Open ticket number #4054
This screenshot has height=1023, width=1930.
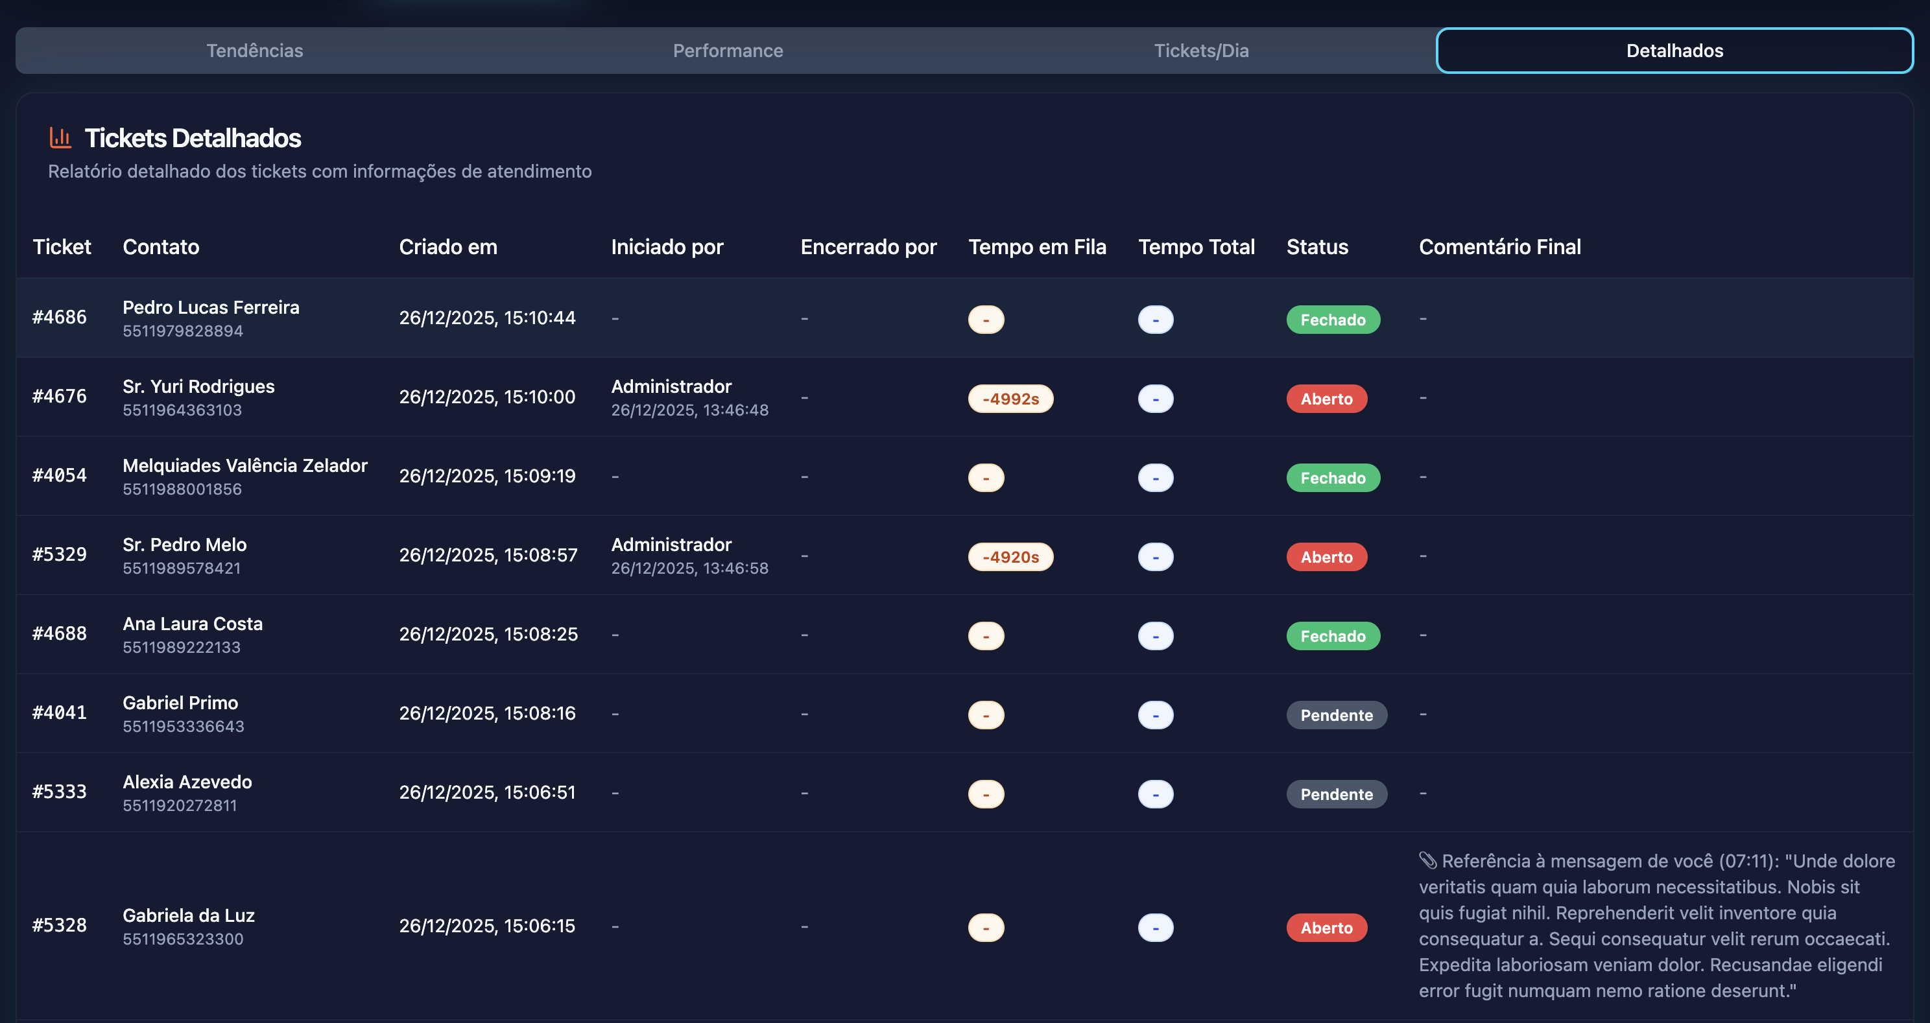[59, 476]
